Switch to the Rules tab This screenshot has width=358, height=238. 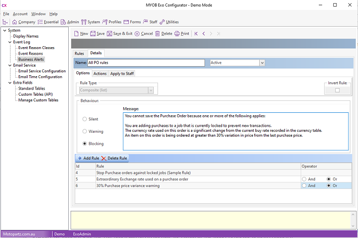coord(79,53)
